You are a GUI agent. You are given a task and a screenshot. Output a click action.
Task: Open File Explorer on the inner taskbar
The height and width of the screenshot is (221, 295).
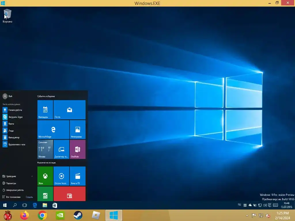click(45, 205)
